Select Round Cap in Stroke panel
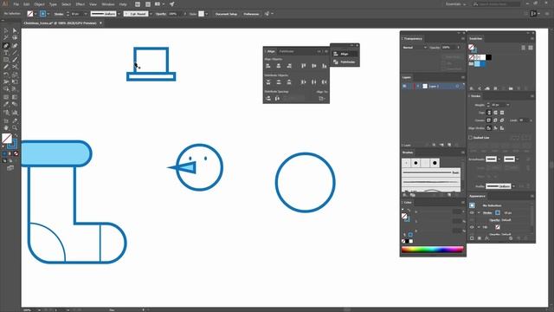554x312 pixels. tap(495, 113)
